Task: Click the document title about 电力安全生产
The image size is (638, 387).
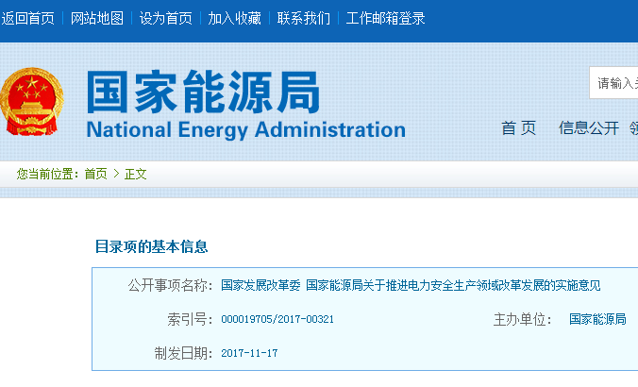Action: tap(411, 285)
